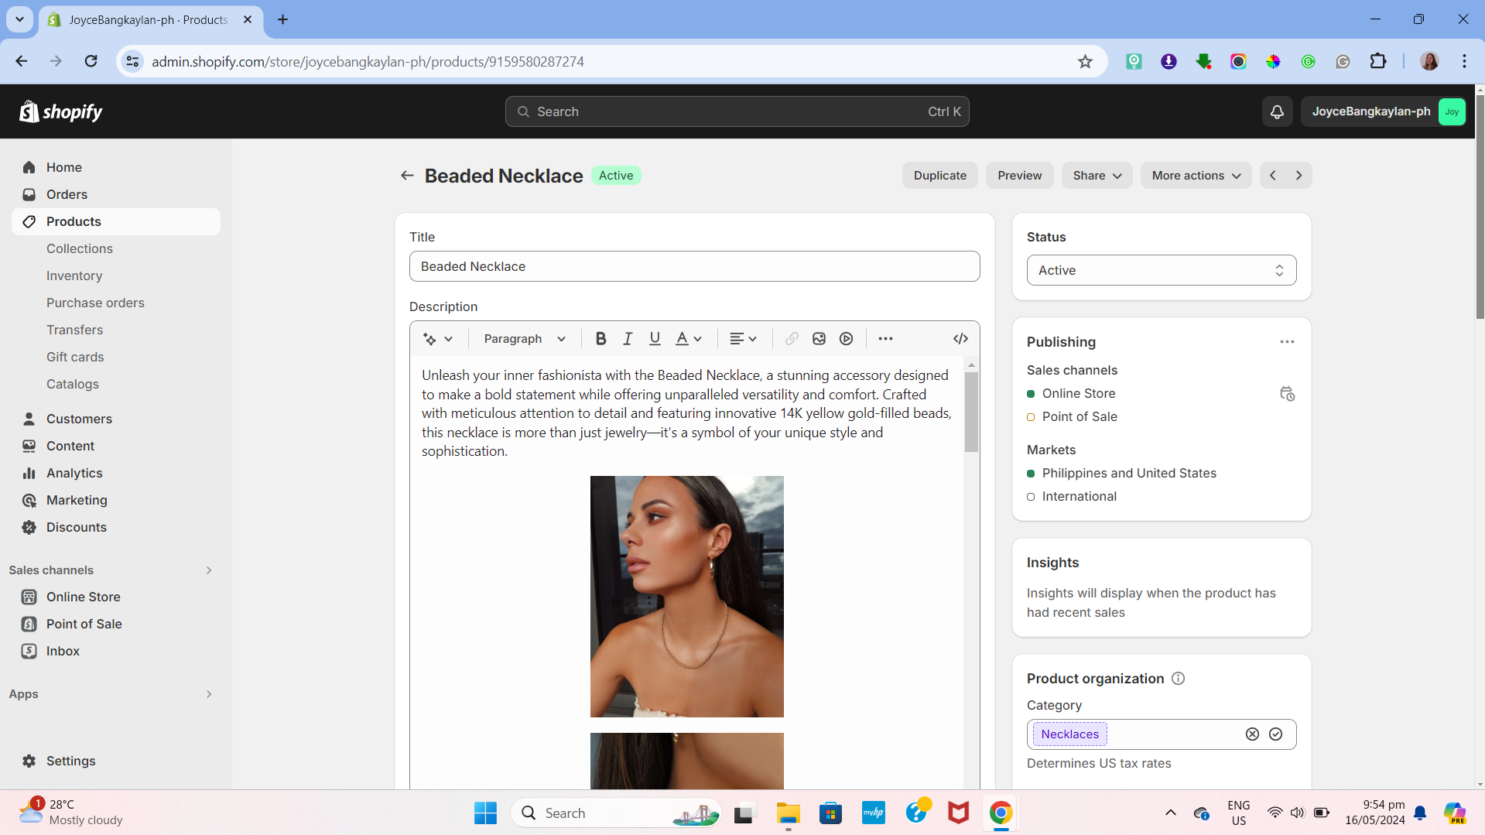The width and height of the screenshot is (1485, 835).
Task: Open Windows Start menu
Action: [485, 813]
